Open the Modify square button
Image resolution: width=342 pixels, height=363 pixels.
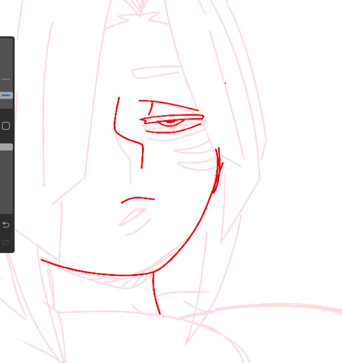[5, 125]
